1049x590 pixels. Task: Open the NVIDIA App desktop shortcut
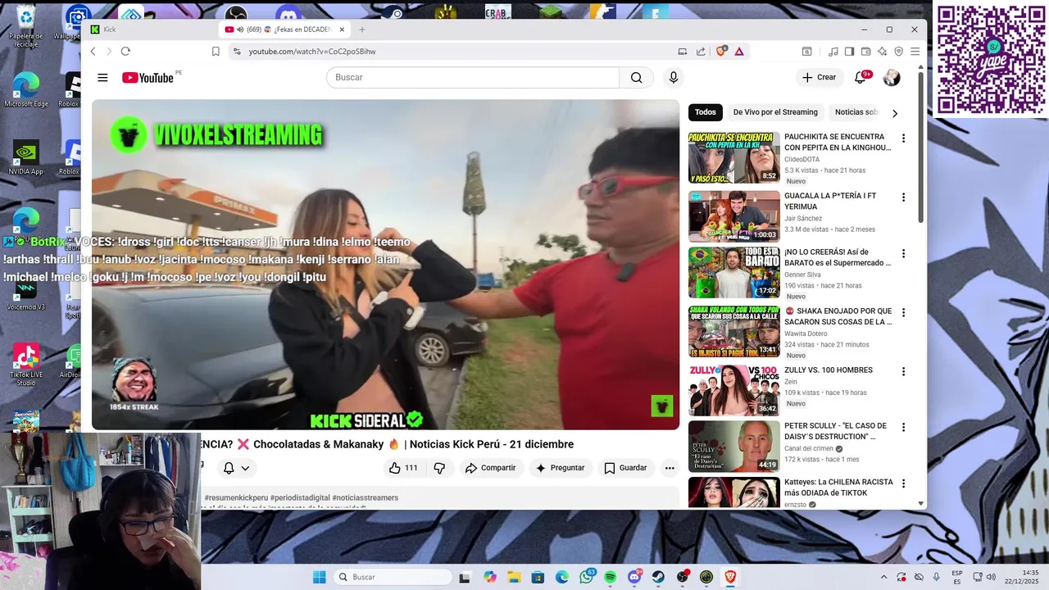[x=25, y=158]
